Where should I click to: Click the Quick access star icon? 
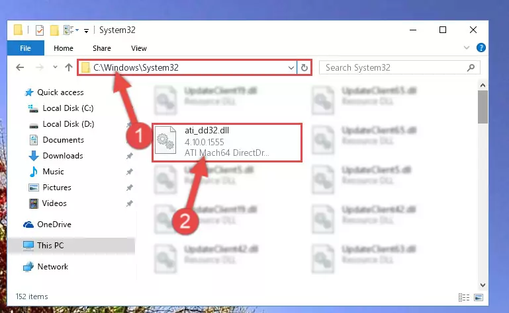(29, 92)
